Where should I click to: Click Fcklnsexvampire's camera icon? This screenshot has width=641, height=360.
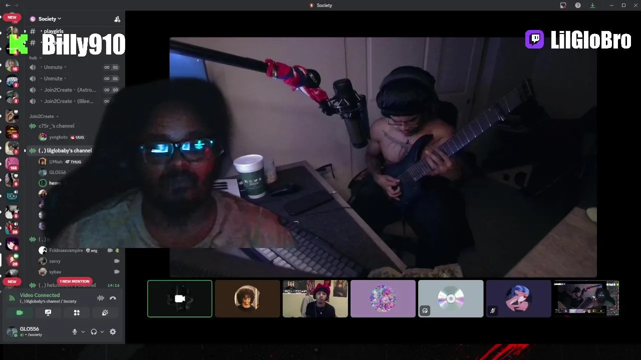110,250
